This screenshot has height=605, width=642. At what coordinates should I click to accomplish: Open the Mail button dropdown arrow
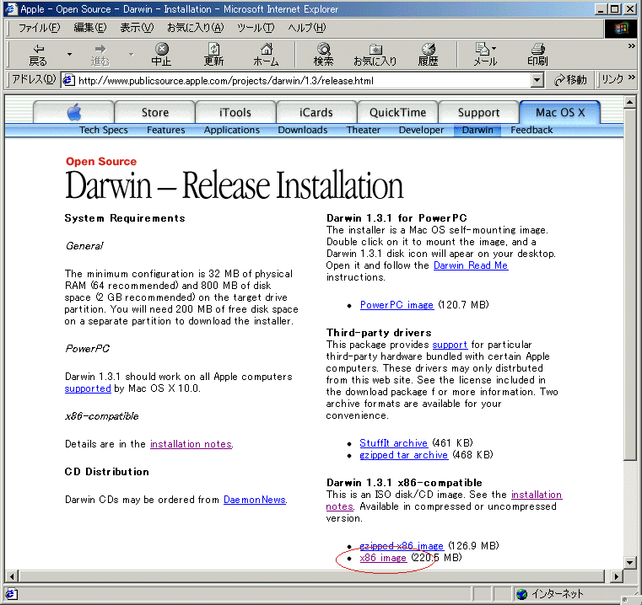point(494,48)
